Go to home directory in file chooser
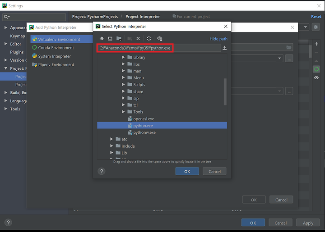The width and height of the screenshot is (325, 232). [102, 38]
